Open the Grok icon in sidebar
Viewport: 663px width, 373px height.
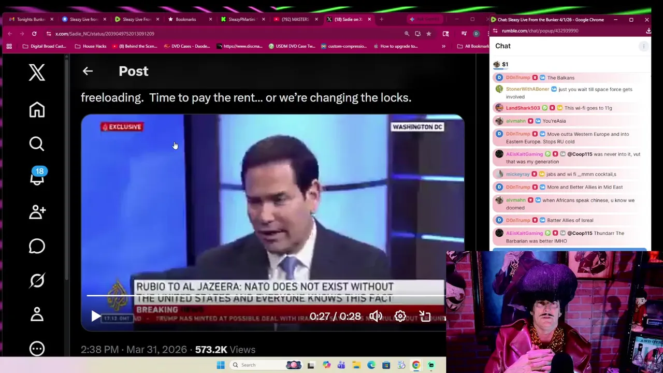(37, 280)
